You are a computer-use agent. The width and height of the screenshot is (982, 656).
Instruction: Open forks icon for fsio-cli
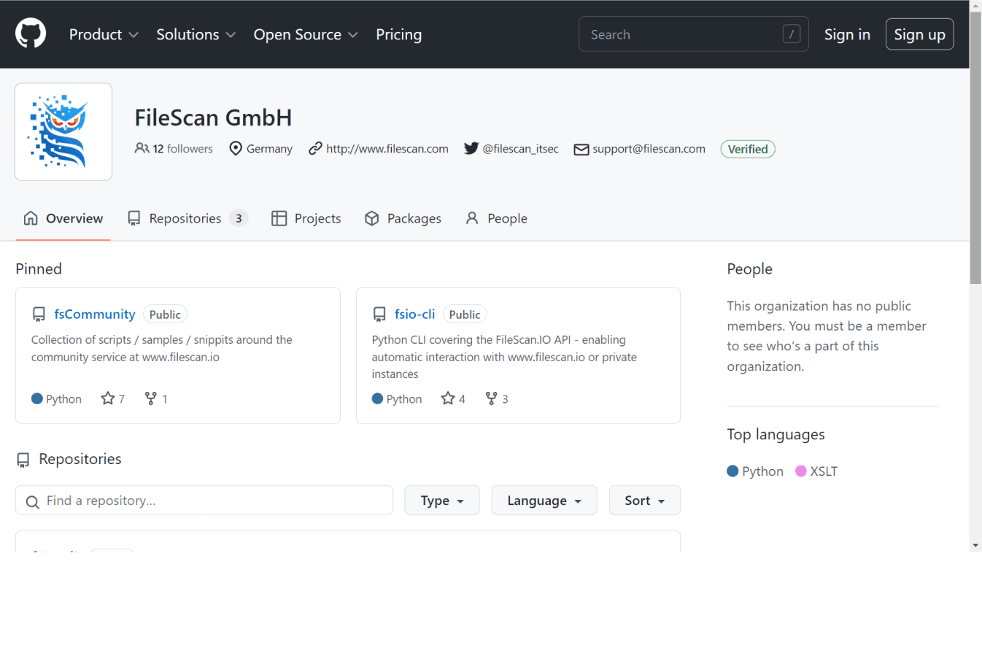pyautogui.click(x=491, y=398)
